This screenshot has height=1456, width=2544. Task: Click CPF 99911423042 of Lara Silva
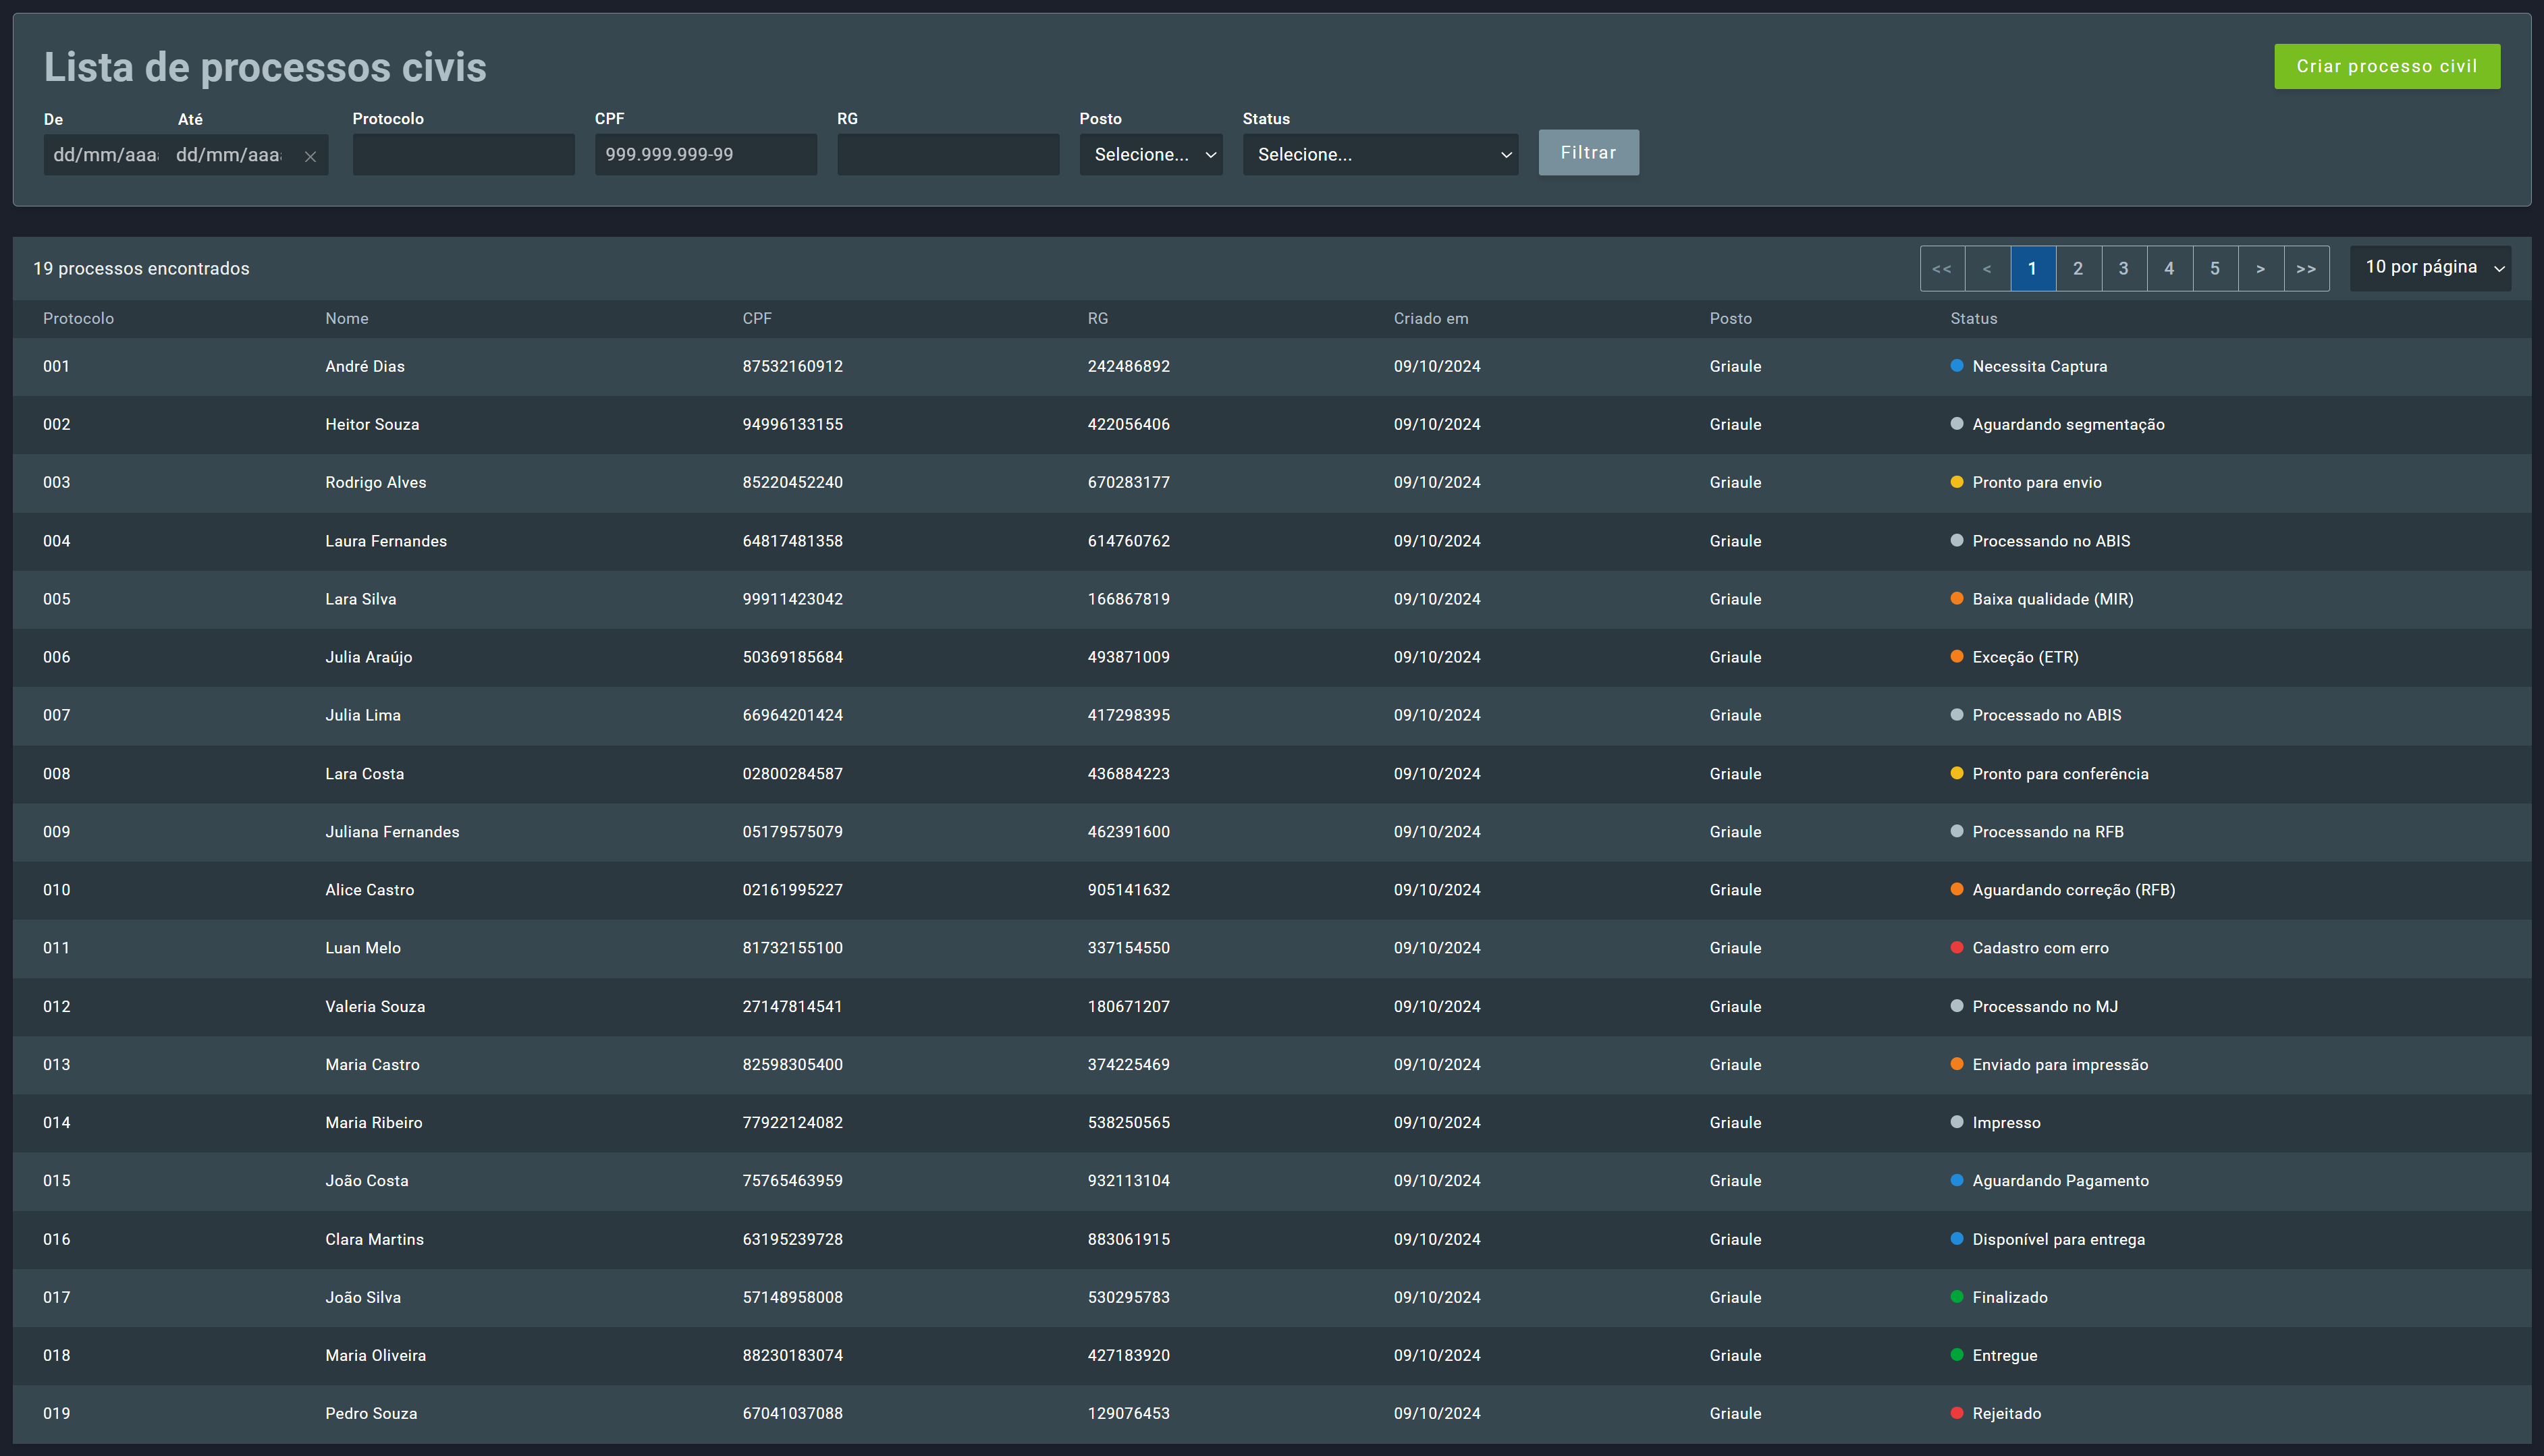[x=791, y=599]
